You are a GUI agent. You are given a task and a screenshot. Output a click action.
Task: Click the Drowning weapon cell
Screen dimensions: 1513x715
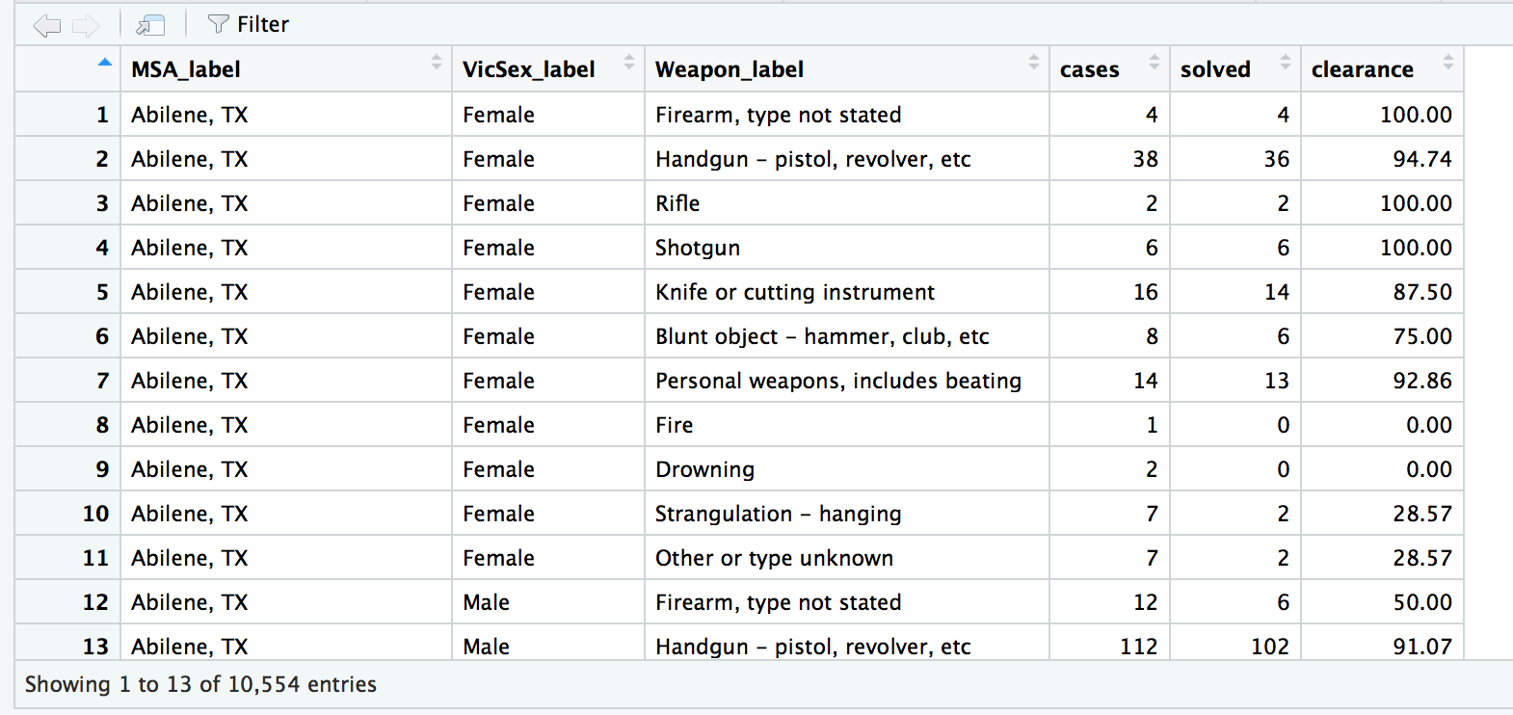[x=704, y=469]
